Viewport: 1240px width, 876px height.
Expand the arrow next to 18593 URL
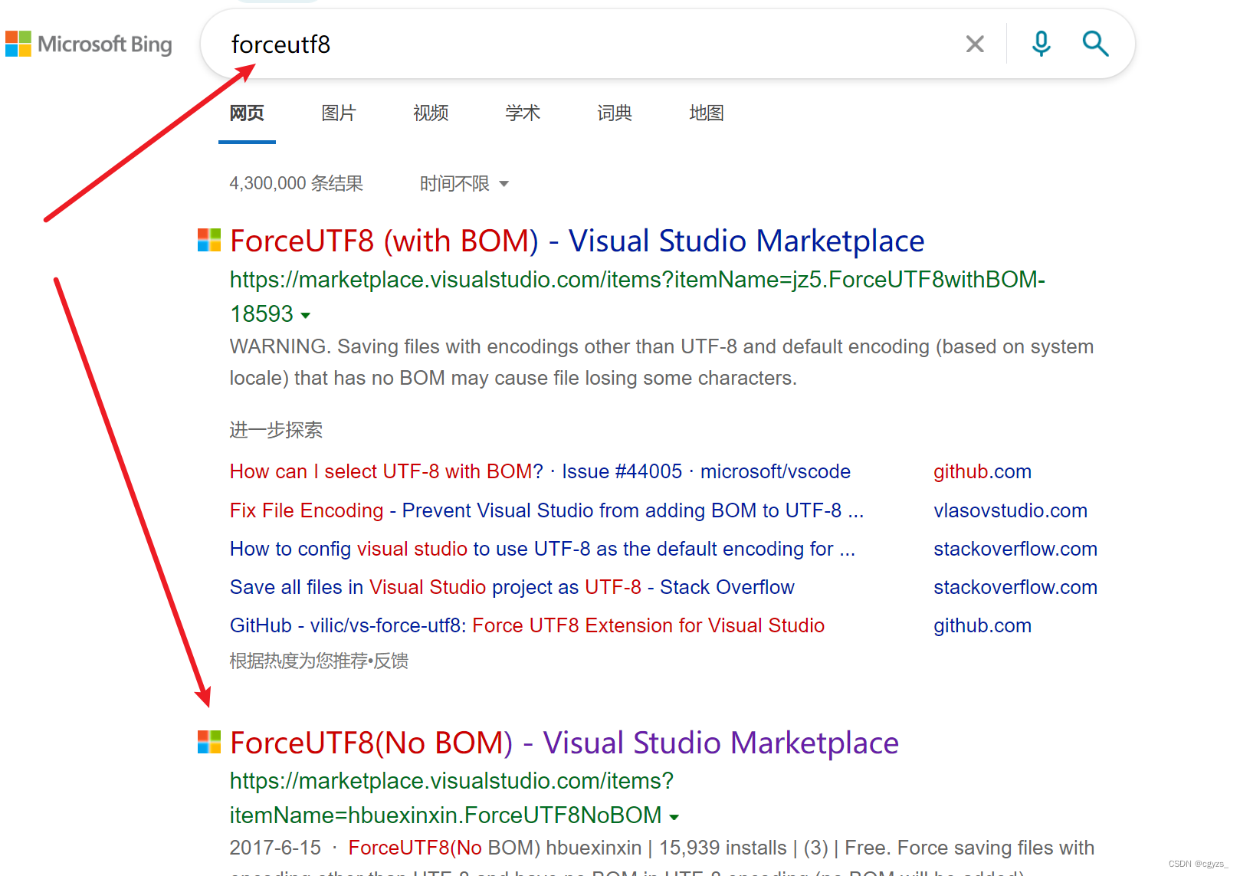point(306,315)
